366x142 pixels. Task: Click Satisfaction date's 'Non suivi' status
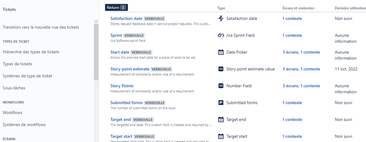point(343,18)
